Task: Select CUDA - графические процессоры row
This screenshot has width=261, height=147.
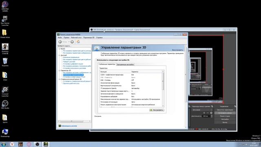Action: [x=130, y=75]
